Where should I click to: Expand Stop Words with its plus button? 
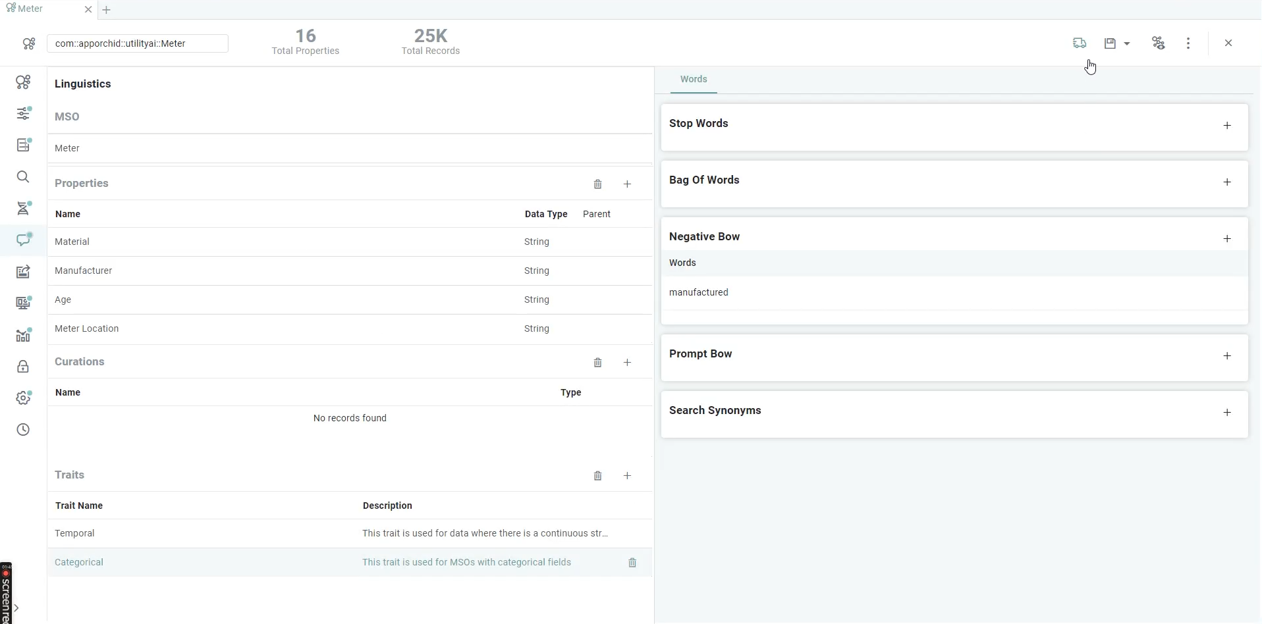[1227, 126]
